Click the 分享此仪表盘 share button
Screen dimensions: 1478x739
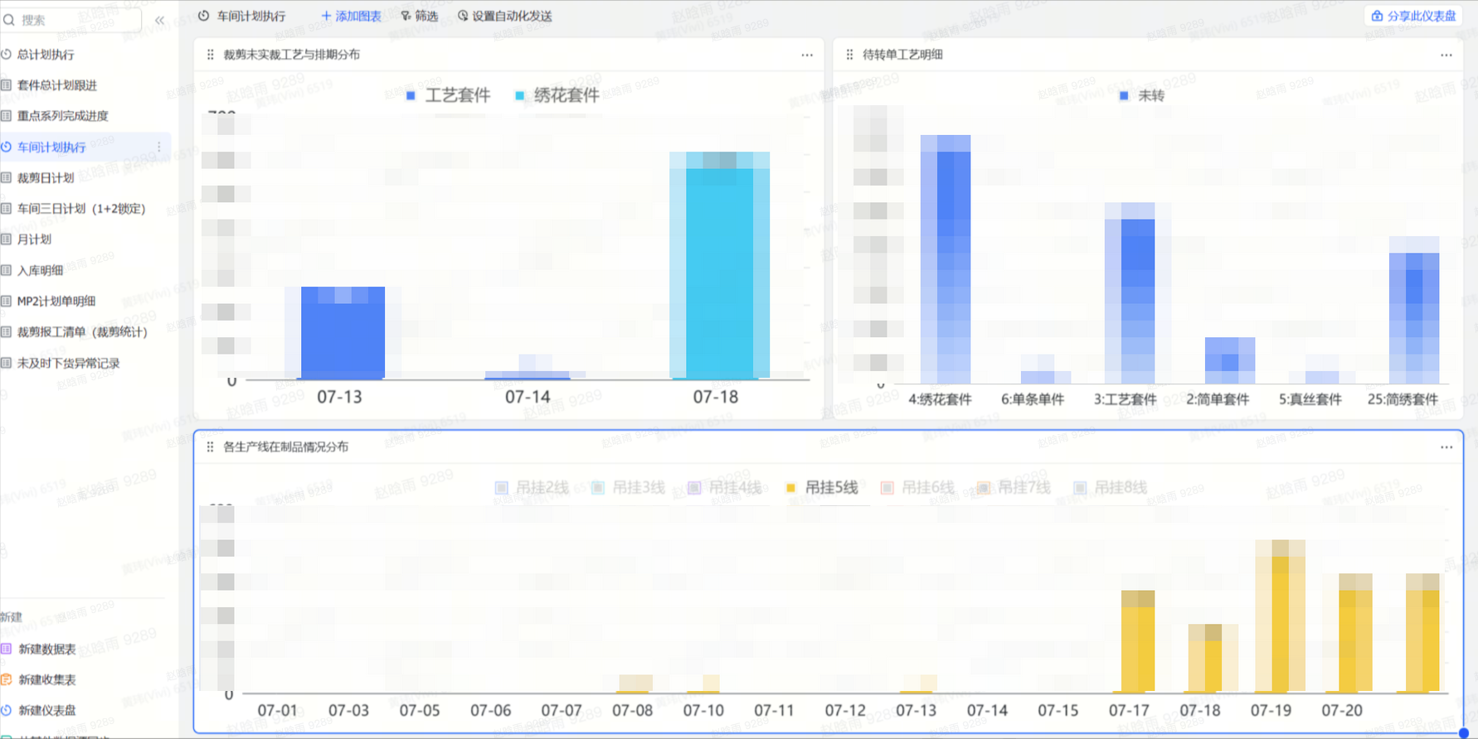pyautogui.click(x=1413, y=16)
